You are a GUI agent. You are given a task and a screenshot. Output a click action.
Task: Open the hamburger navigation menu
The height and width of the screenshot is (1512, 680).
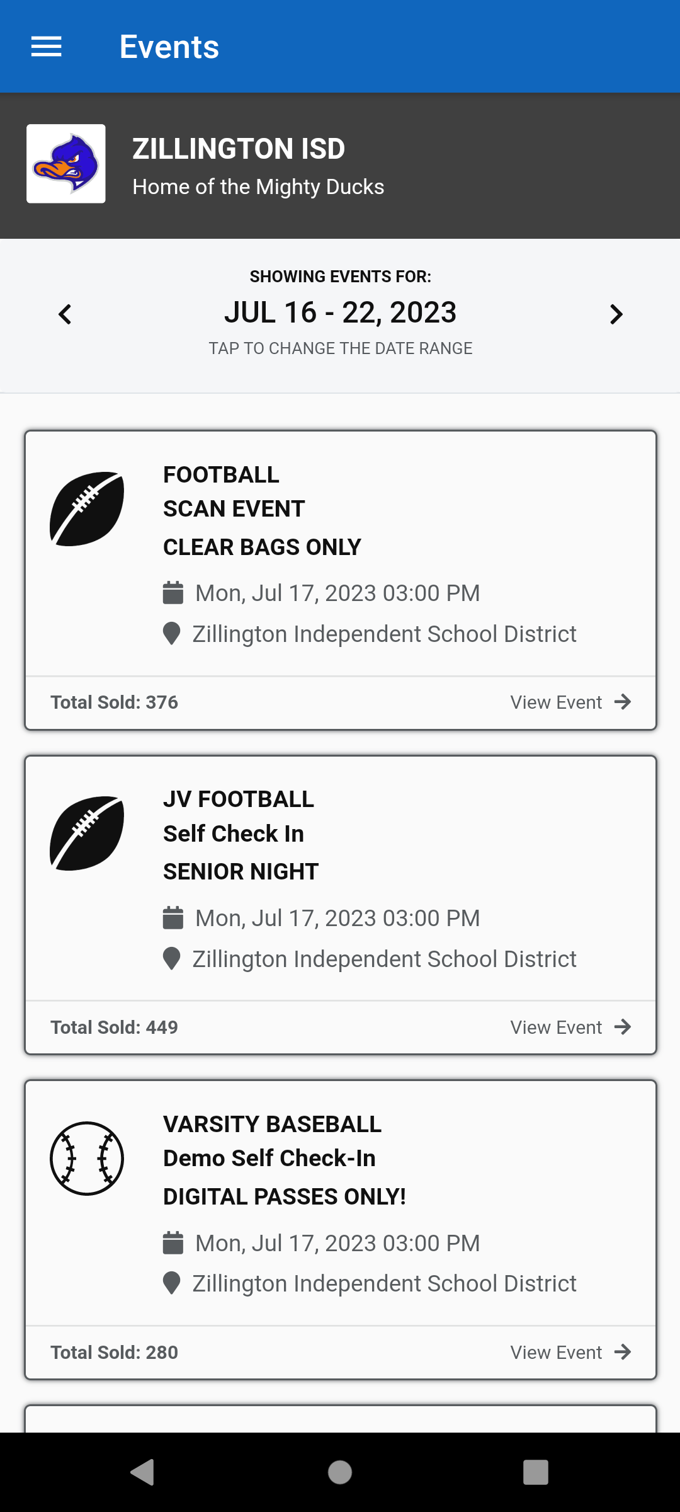[x=47, y=47]
